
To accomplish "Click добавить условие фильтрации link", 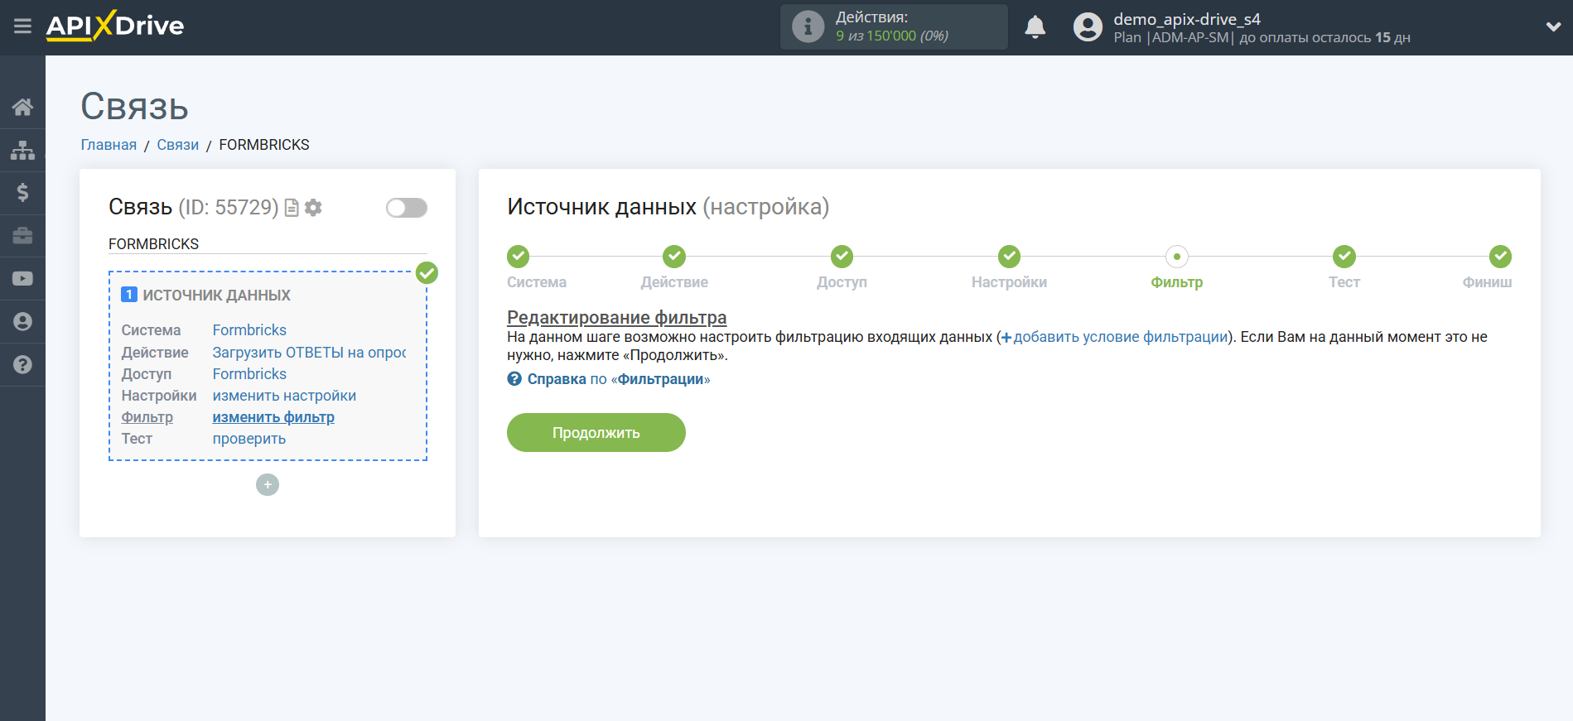I will coord(1114,337).
